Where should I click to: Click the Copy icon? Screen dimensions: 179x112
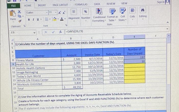point(19,16)
